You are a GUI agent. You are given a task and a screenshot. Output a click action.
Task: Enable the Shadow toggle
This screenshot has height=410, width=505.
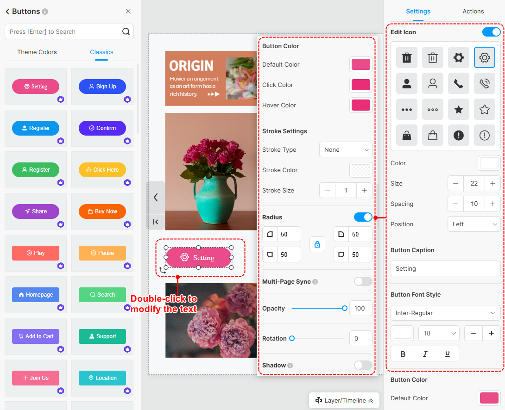(x=363, y=365)
